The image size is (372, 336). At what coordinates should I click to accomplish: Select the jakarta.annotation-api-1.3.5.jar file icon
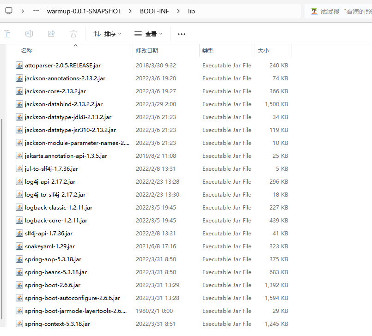(19, 156)
